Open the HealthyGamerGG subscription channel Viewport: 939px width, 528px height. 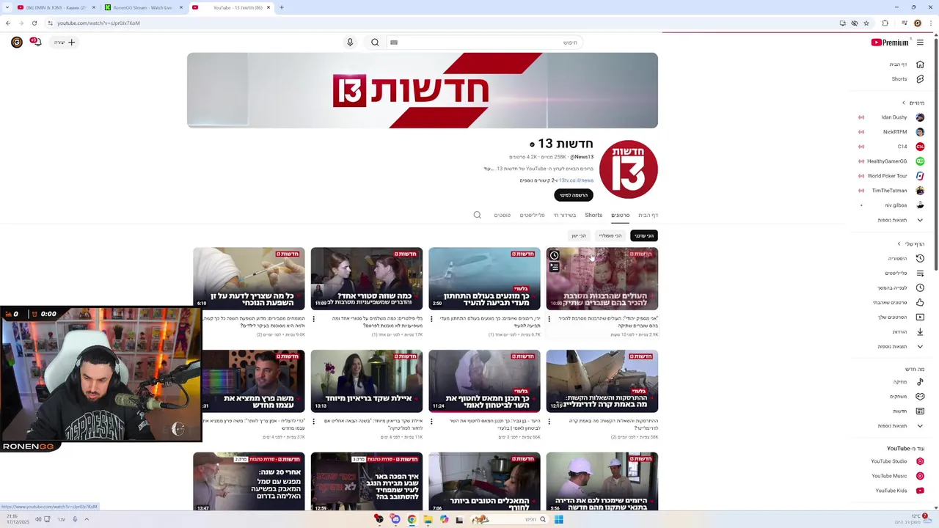pos(893,161)
